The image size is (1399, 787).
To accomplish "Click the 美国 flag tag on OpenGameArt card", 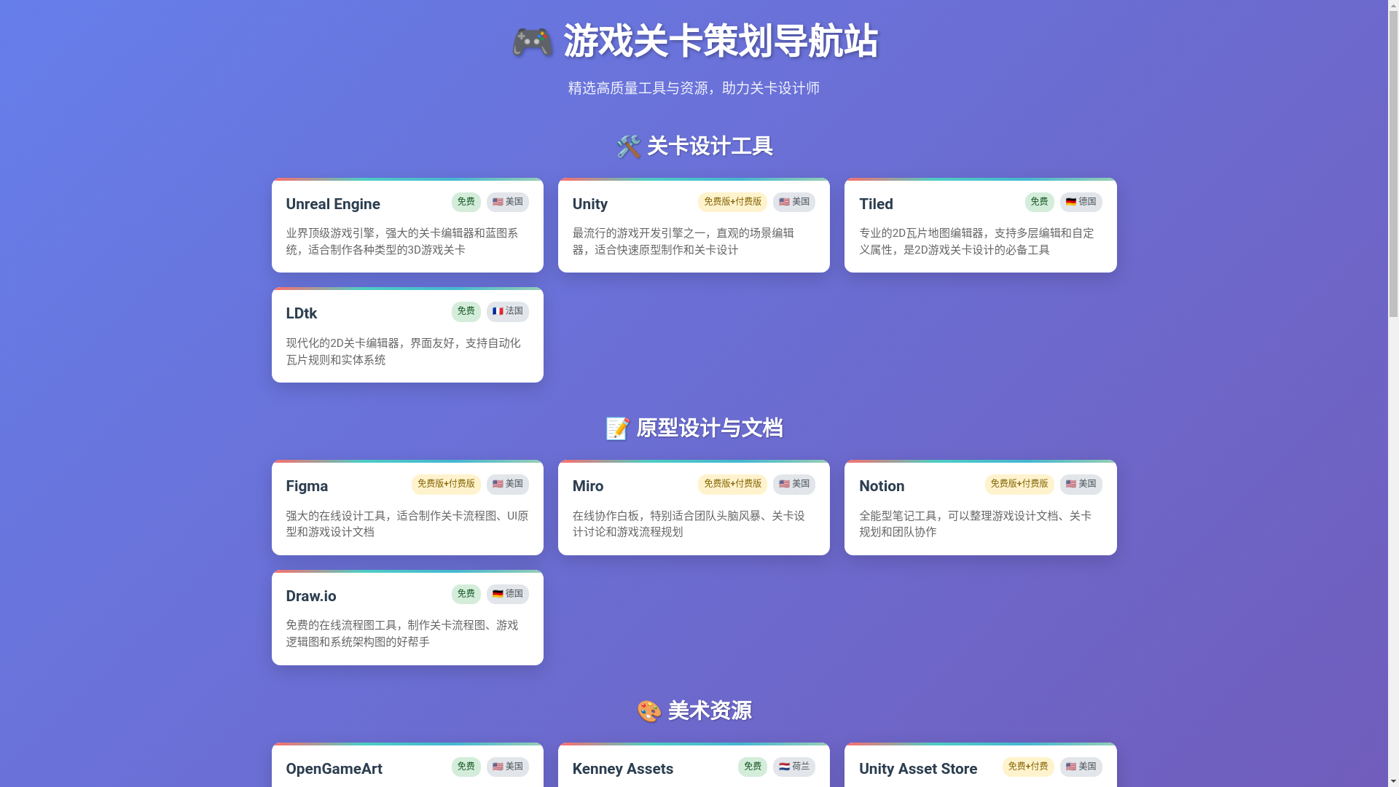I will pos(508,767).
